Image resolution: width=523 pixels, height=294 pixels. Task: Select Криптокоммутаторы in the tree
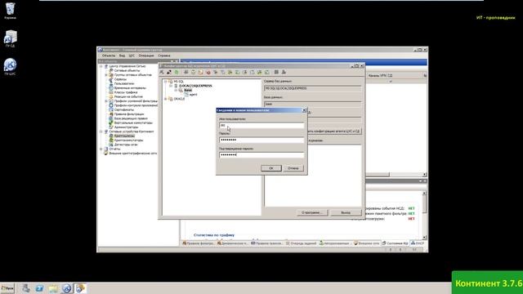click(129, 140)
